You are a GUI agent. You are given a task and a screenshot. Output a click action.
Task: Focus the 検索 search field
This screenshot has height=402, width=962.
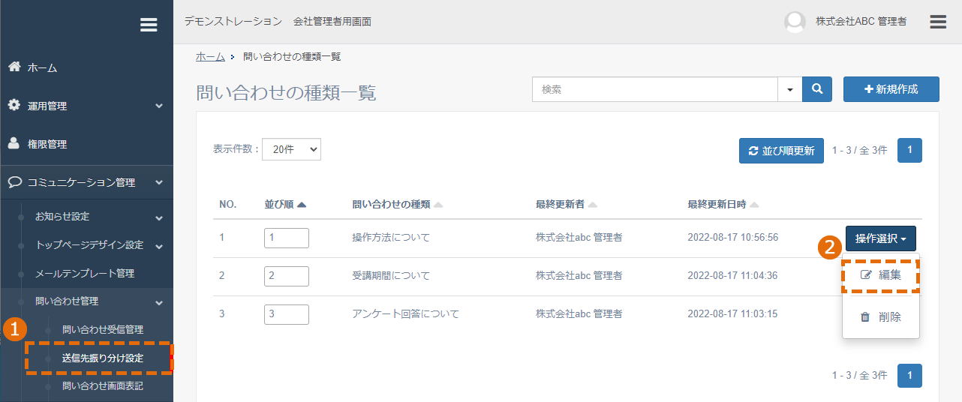click(x=655, y=89)
